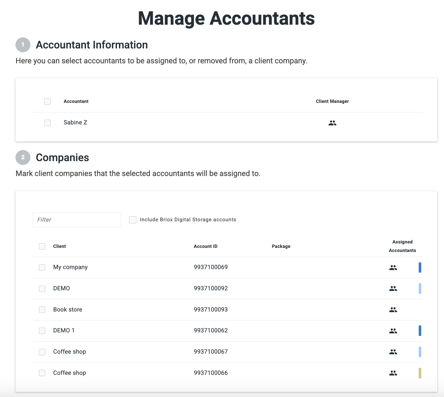This screenshot has height=397, width=444.
Task: Open accountants icon for Coffee shop 9937100067
Action: [393, 352]
